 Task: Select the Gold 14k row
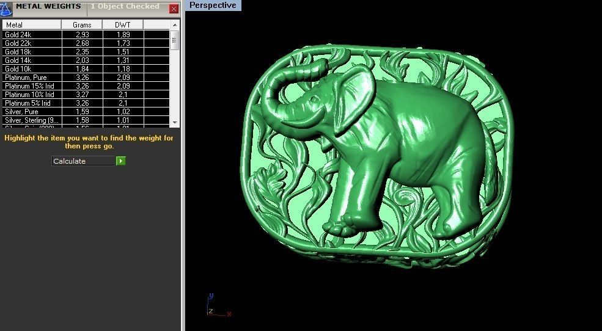tap(86, 60)
